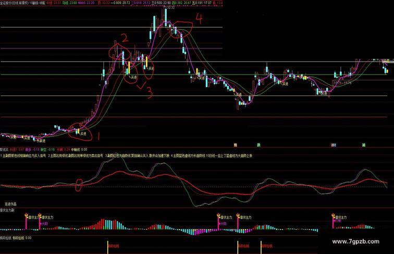Click the crown icon of the last 潜伏主力 signal
This screenshot has width=394, height=254.
[x=334, y=215]
